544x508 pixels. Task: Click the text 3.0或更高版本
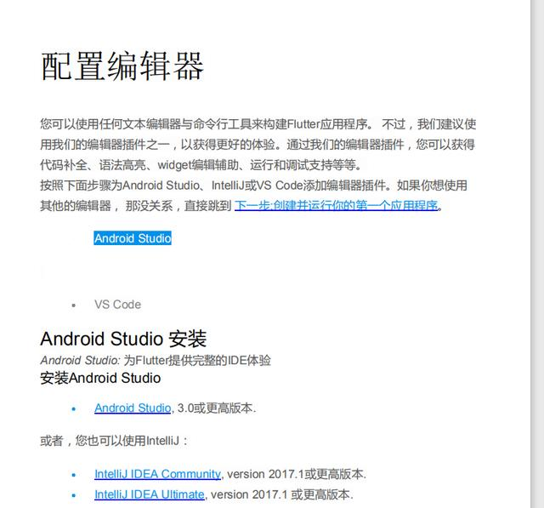217,408
